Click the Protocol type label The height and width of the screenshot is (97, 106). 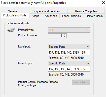[26, 30]
